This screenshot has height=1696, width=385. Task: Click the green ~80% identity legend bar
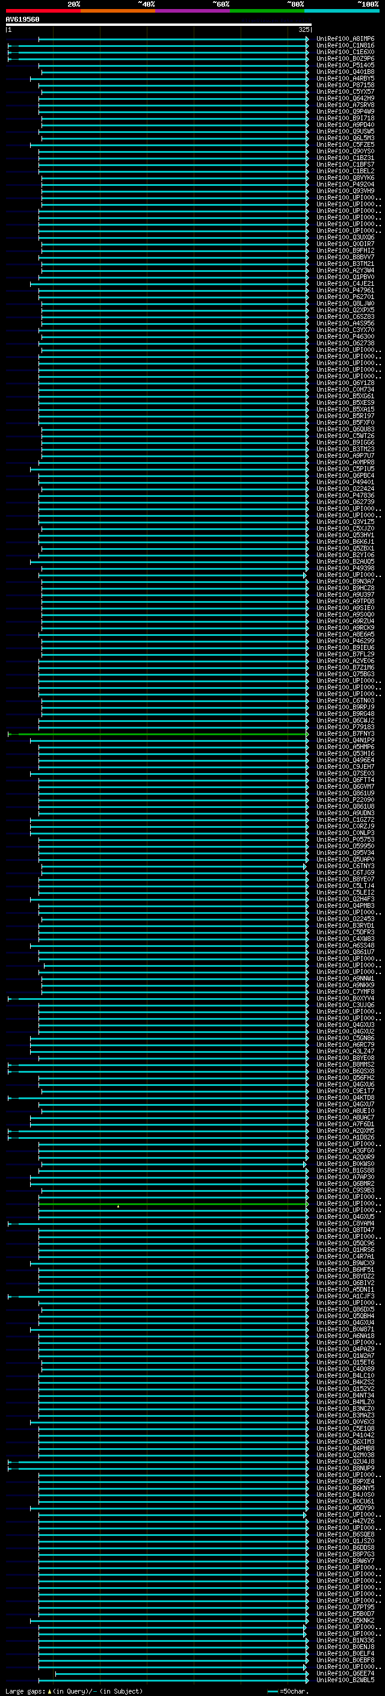click(267, 11)
